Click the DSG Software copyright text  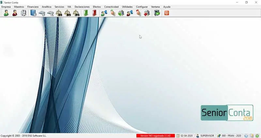(23, 136)
